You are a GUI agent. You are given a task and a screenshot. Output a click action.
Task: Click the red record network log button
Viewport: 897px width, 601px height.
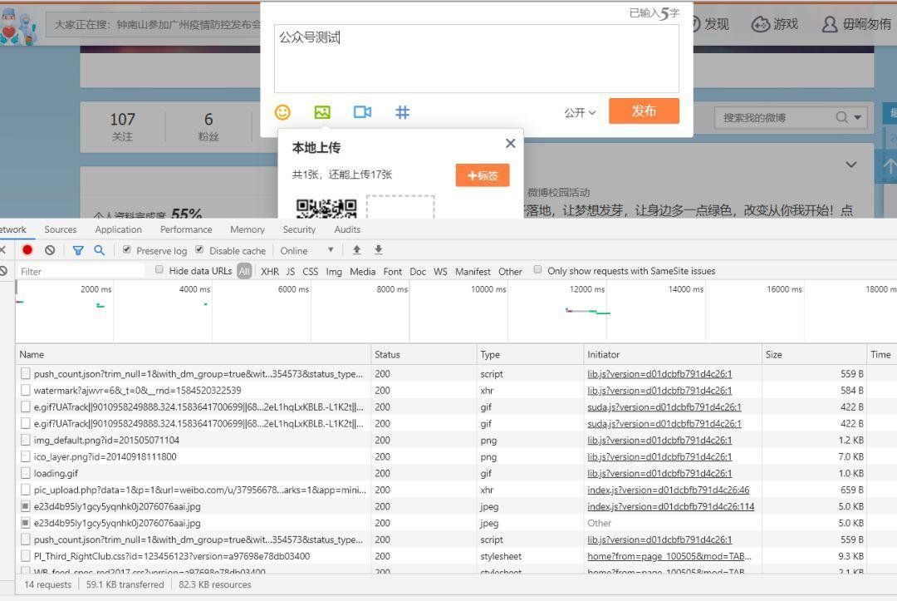tap(27, 250)
